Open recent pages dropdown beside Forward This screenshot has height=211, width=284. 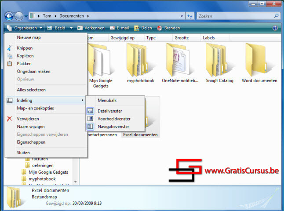coord(26,16)
